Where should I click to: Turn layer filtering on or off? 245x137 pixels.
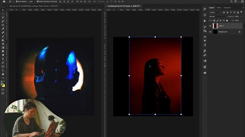click(x=242, y=12)
